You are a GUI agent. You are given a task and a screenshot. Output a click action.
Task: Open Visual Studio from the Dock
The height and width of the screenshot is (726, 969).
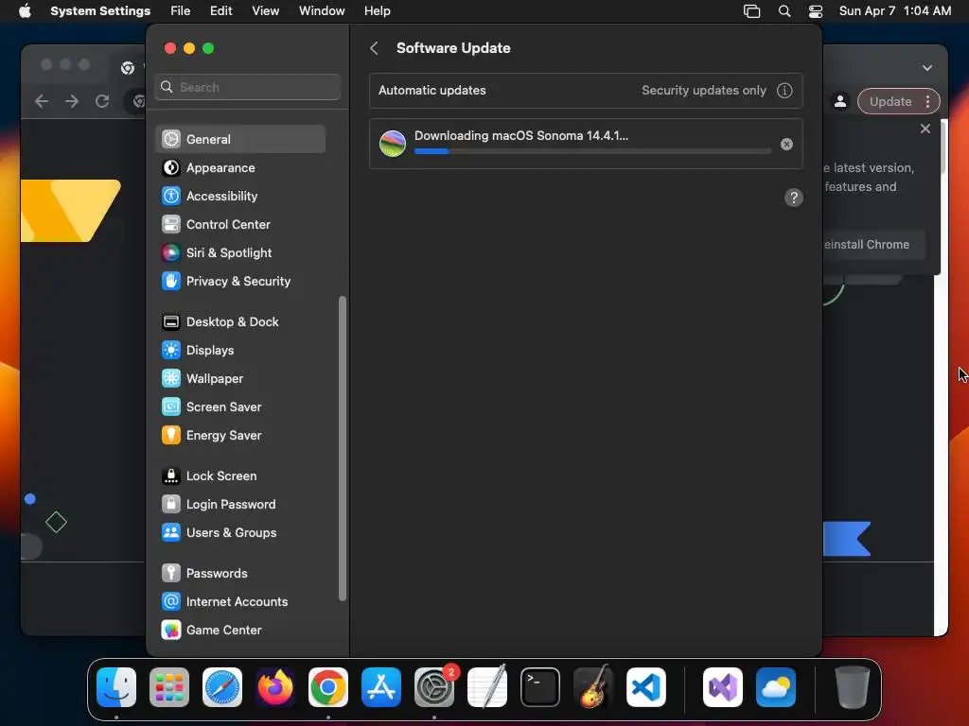tap(722, 687)
